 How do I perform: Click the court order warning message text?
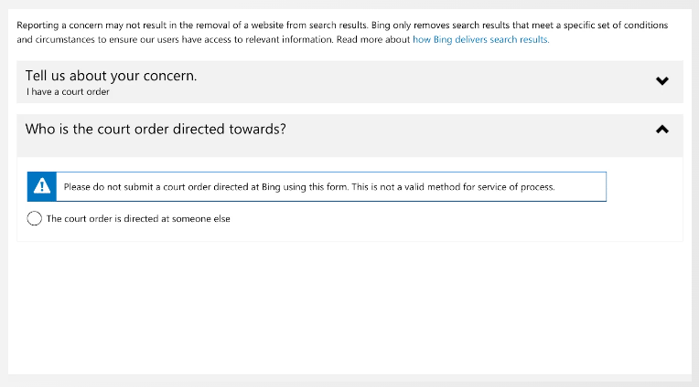coord(309,187)
